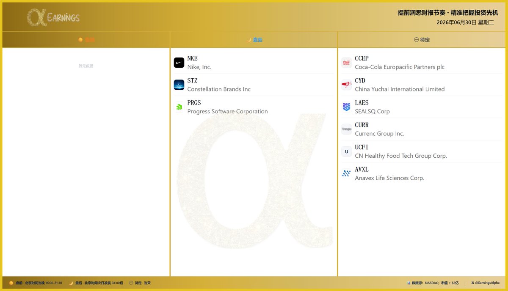
Task: Click the footer sun icon beside 16:00-21:30
Action: point(11,283)
